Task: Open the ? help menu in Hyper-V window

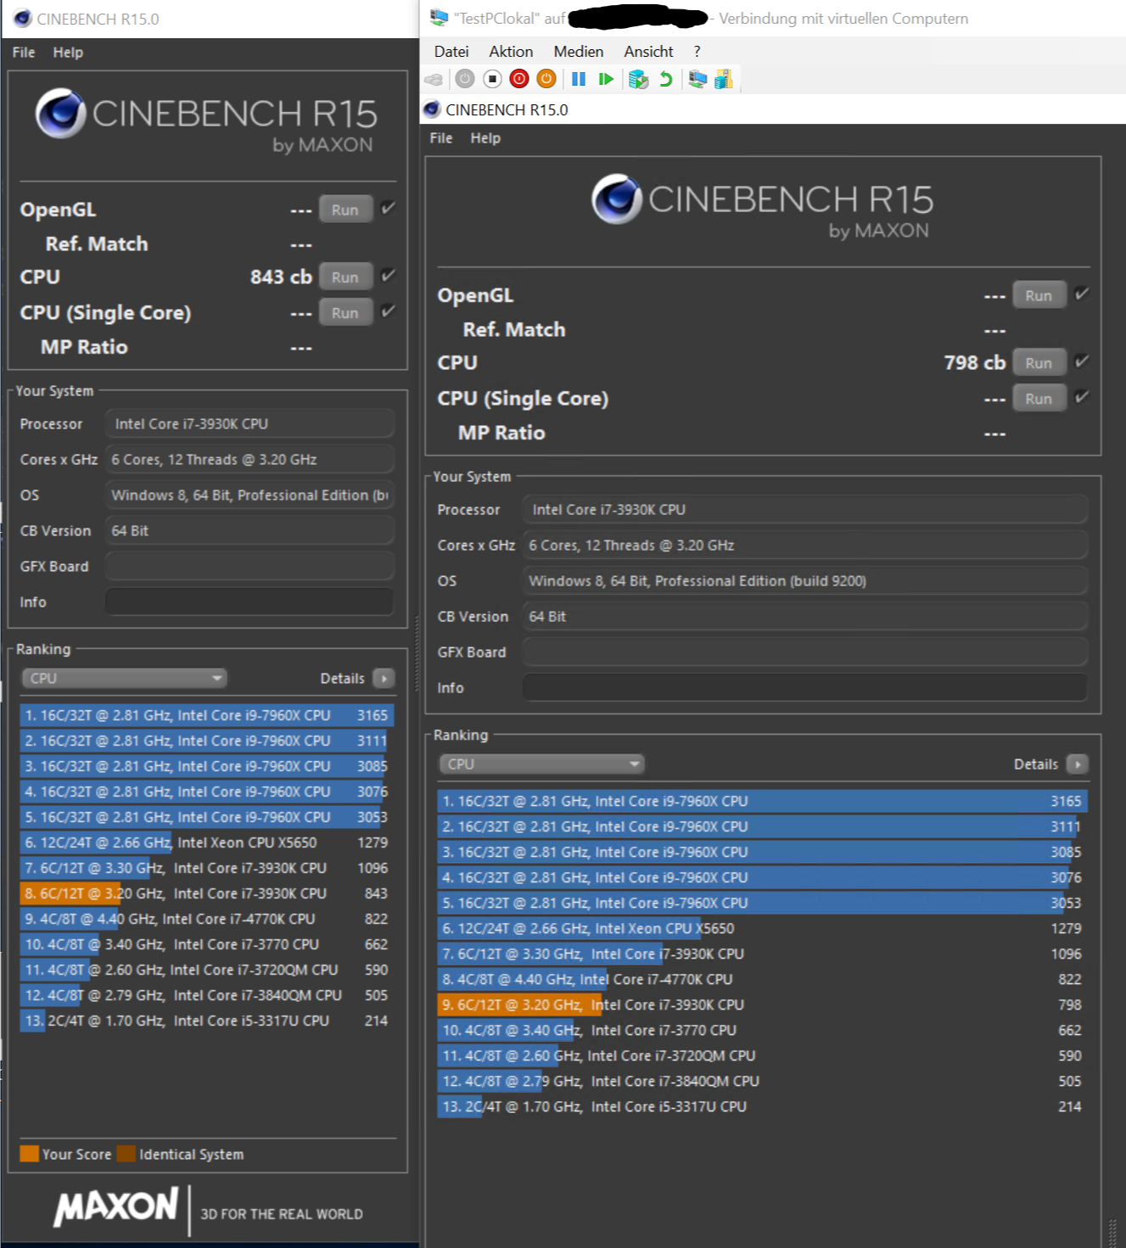Action: (697, 52)
